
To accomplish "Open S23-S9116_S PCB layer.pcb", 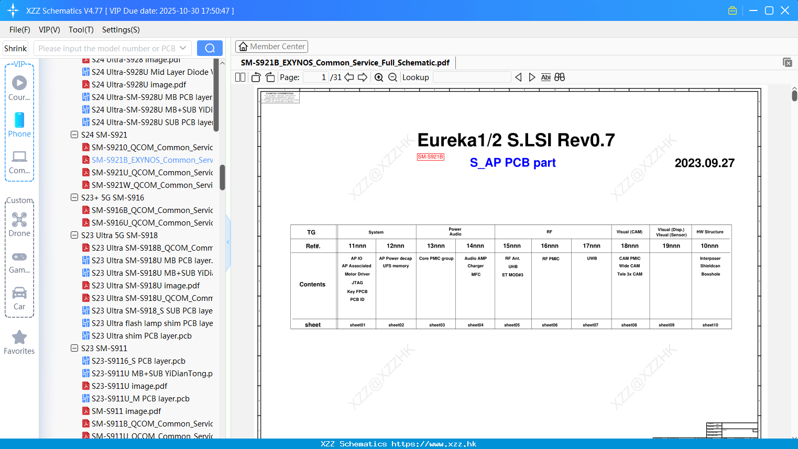I will coord(134,361).
